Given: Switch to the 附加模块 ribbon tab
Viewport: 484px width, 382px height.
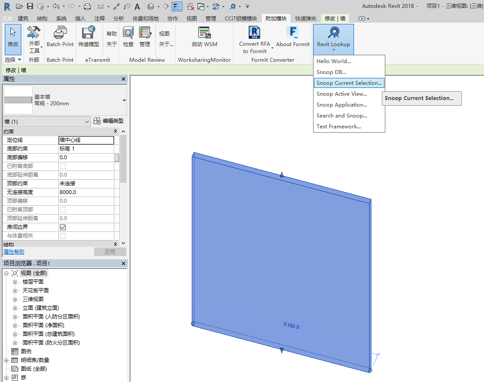Looking at the screenshot, I should click(276, 19).
